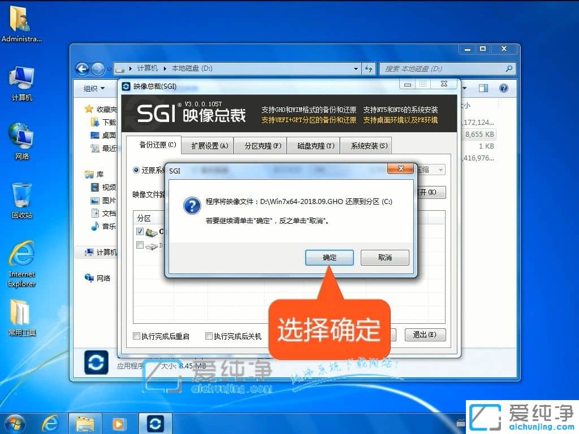This screenshot has height=434, width=579.
Task: Enable 执行完成后关机 option
Action: tap(208, 335)
